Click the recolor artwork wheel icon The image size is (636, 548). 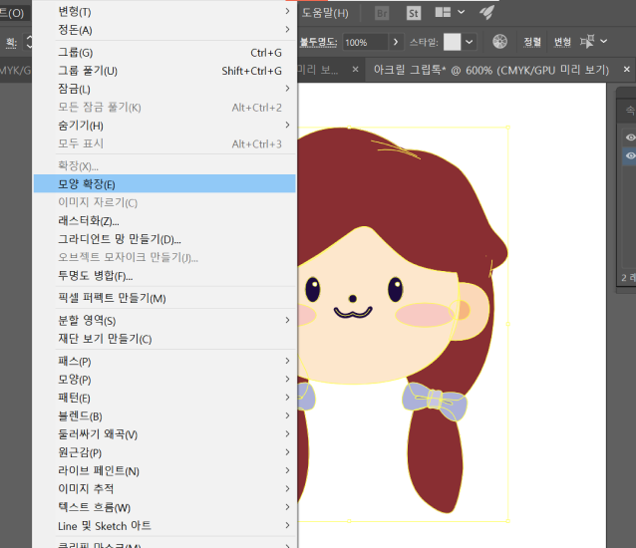coord(500,42)
